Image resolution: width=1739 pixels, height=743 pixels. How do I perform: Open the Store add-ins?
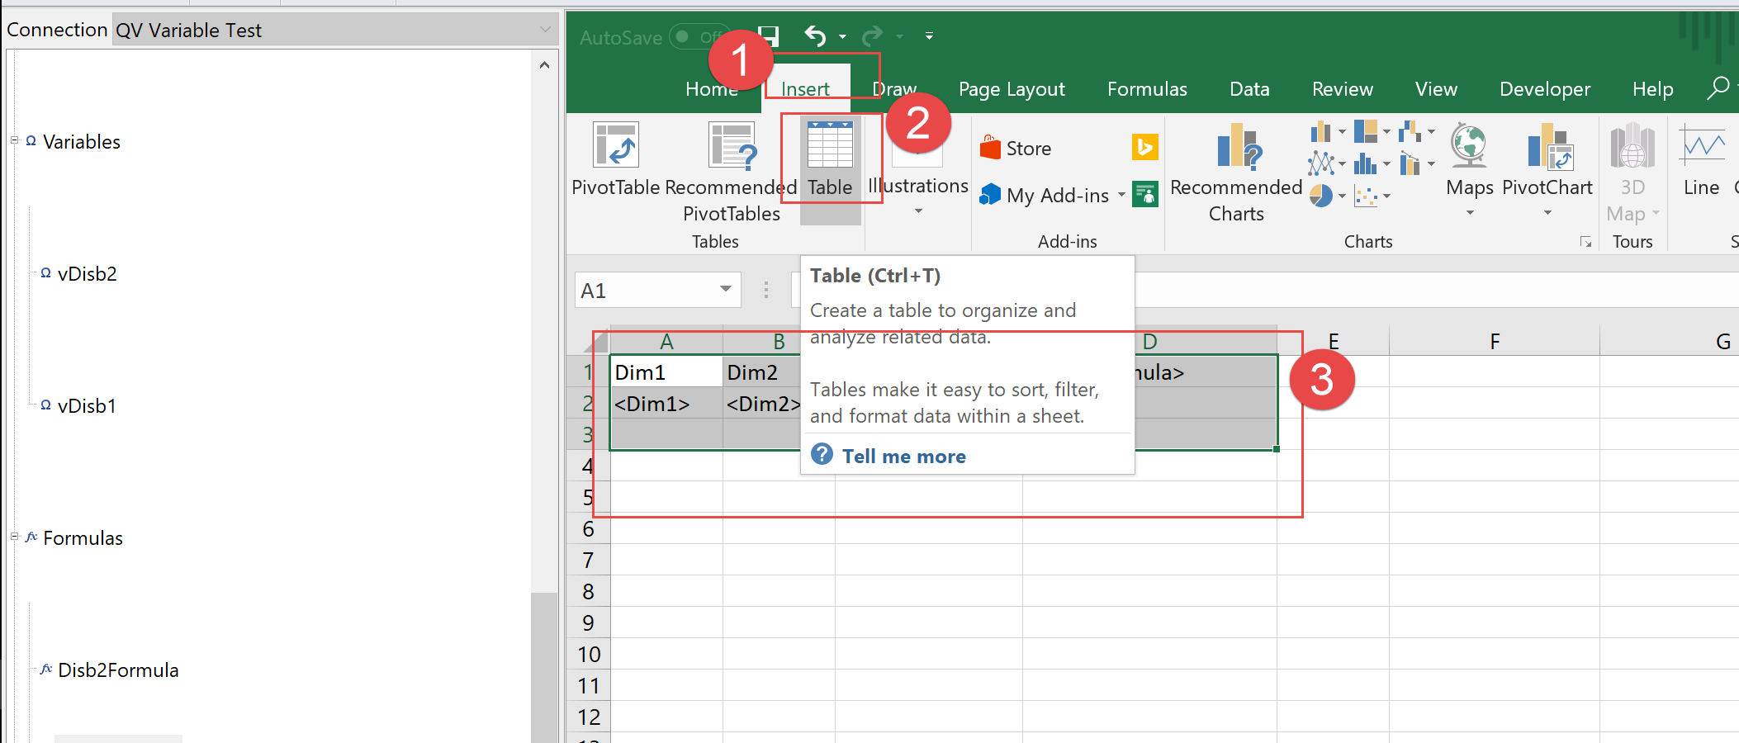click(x=1016, y=149)
